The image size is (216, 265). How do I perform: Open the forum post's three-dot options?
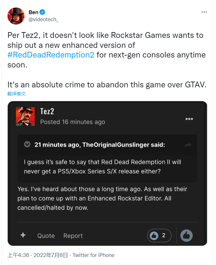click(189, 119)
